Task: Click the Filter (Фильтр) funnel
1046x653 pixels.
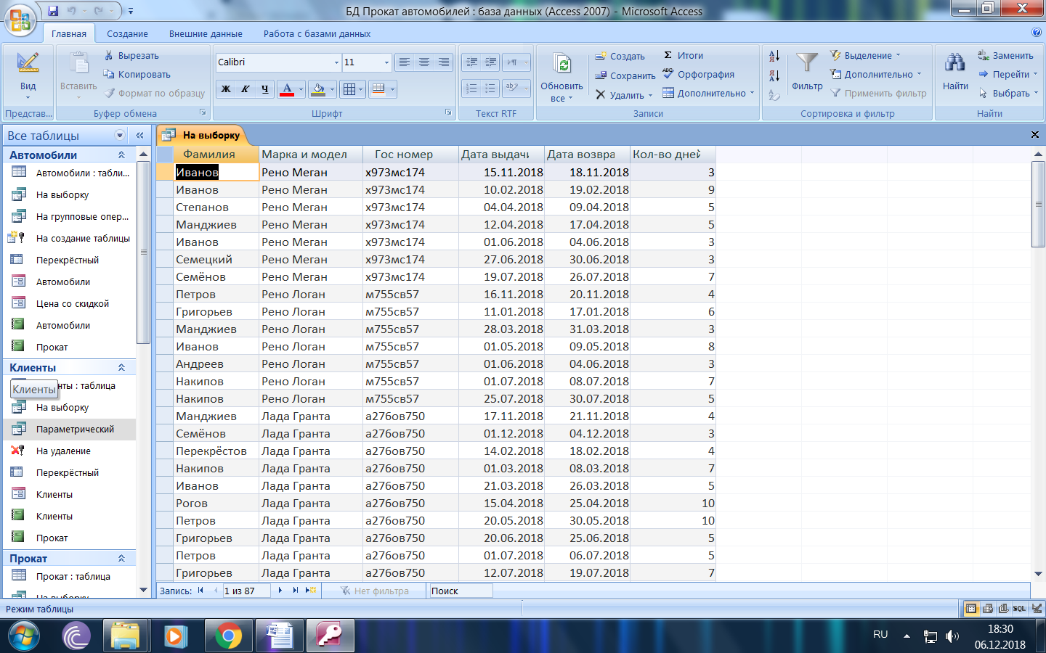Action: tap(807, 71)
